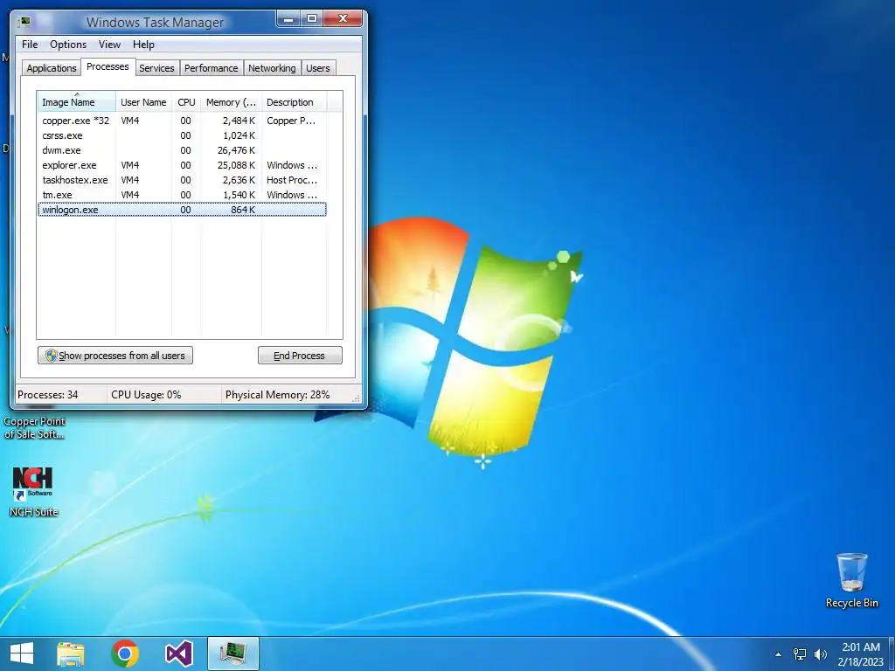
Task: Select the winlogon.exe process row
Action: click(x=182, y=210)
